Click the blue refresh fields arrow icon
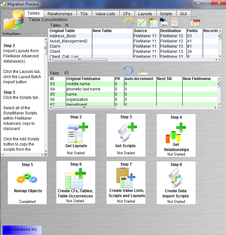 click(x=128, y=70)
